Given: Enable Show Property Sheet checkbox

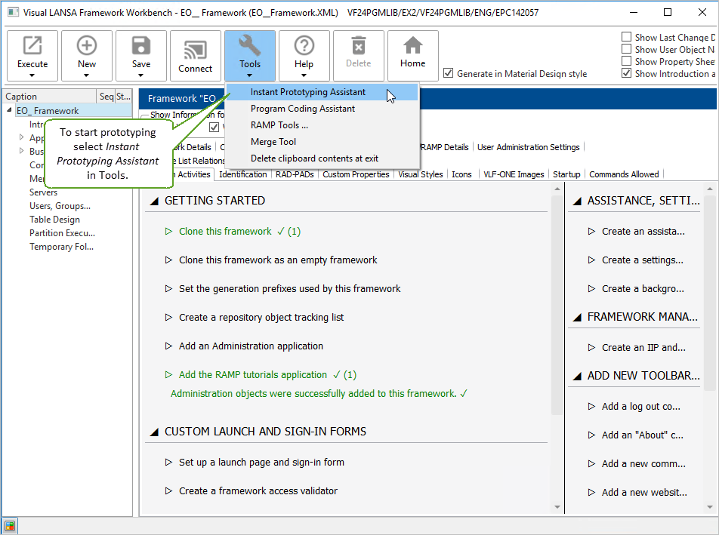Looking at the screenshot, I should pyautogui.click(x=627, y=61).
